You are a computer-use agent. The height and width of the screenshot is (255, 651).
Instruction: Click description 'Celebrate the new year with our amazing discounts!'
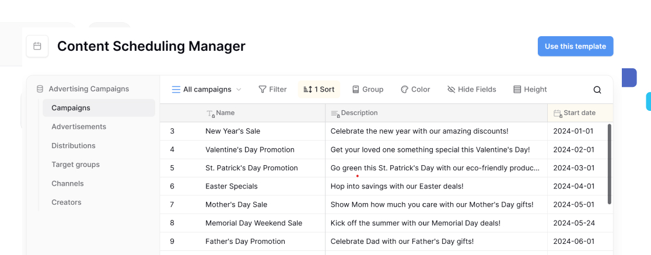(419, 131)
